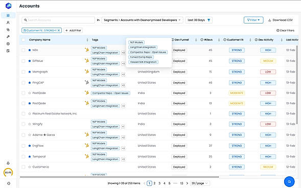Open the Segments dropdown selector
Viewport: 301px width, 188px height.
tap(142, 20)
